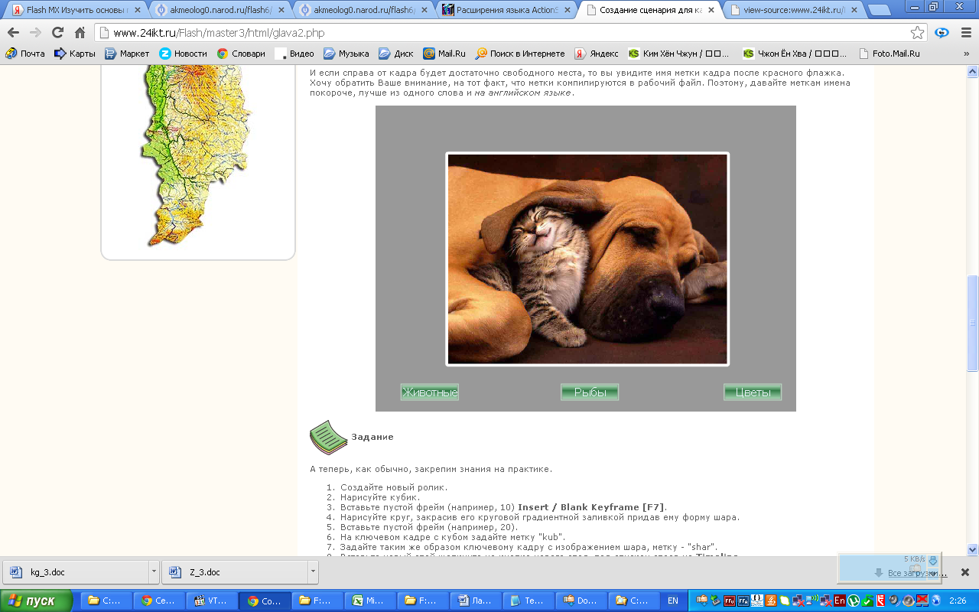Expand the bookmarks overflow chevron
The height and width of the screenshot is (612, 979).
click(966, 54)
